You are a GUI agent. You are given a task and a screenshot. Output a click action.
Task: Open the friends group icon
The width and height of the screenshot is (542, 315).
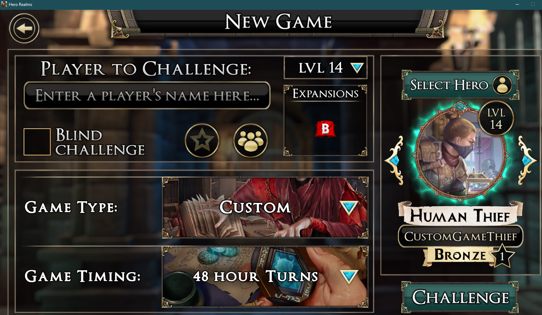point(251,141)
